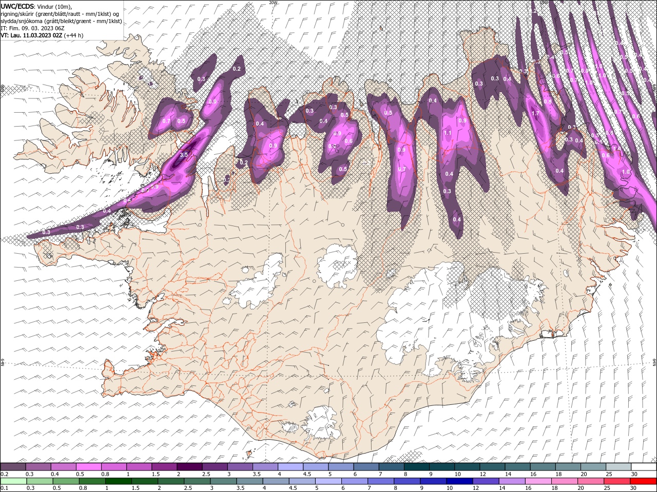Click the 0.2 label under the snow scale
This screenshot has height=492, width=657.
click(x=4, y=474)
